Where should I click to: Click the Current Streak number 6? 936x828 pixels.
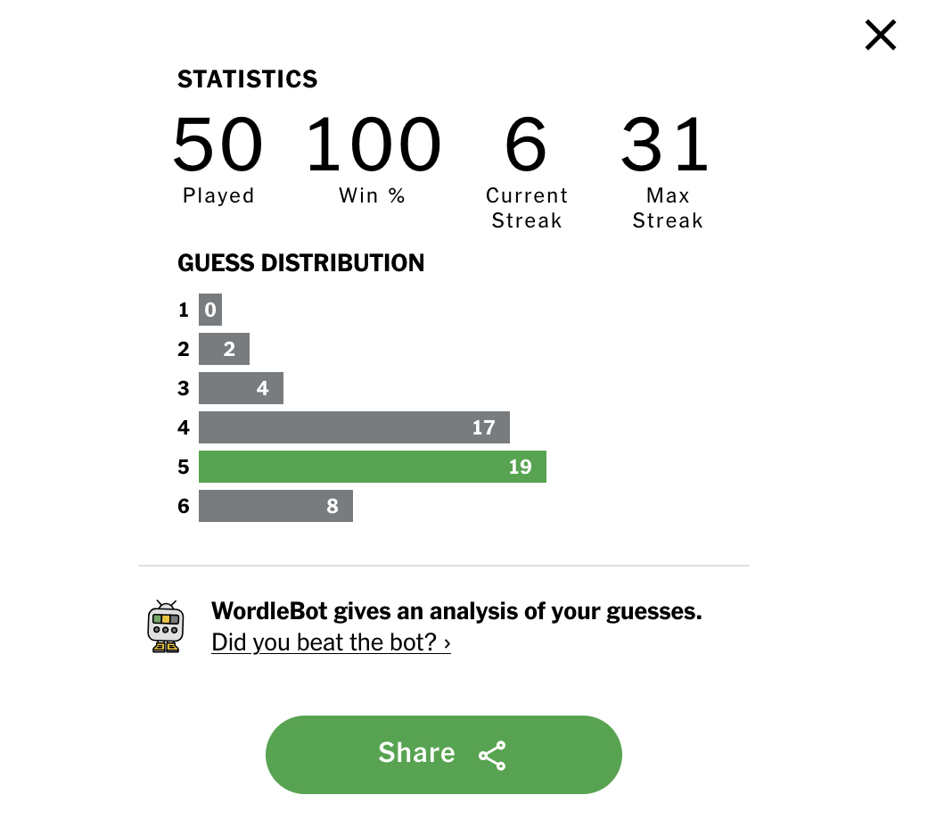click(526, 144)
